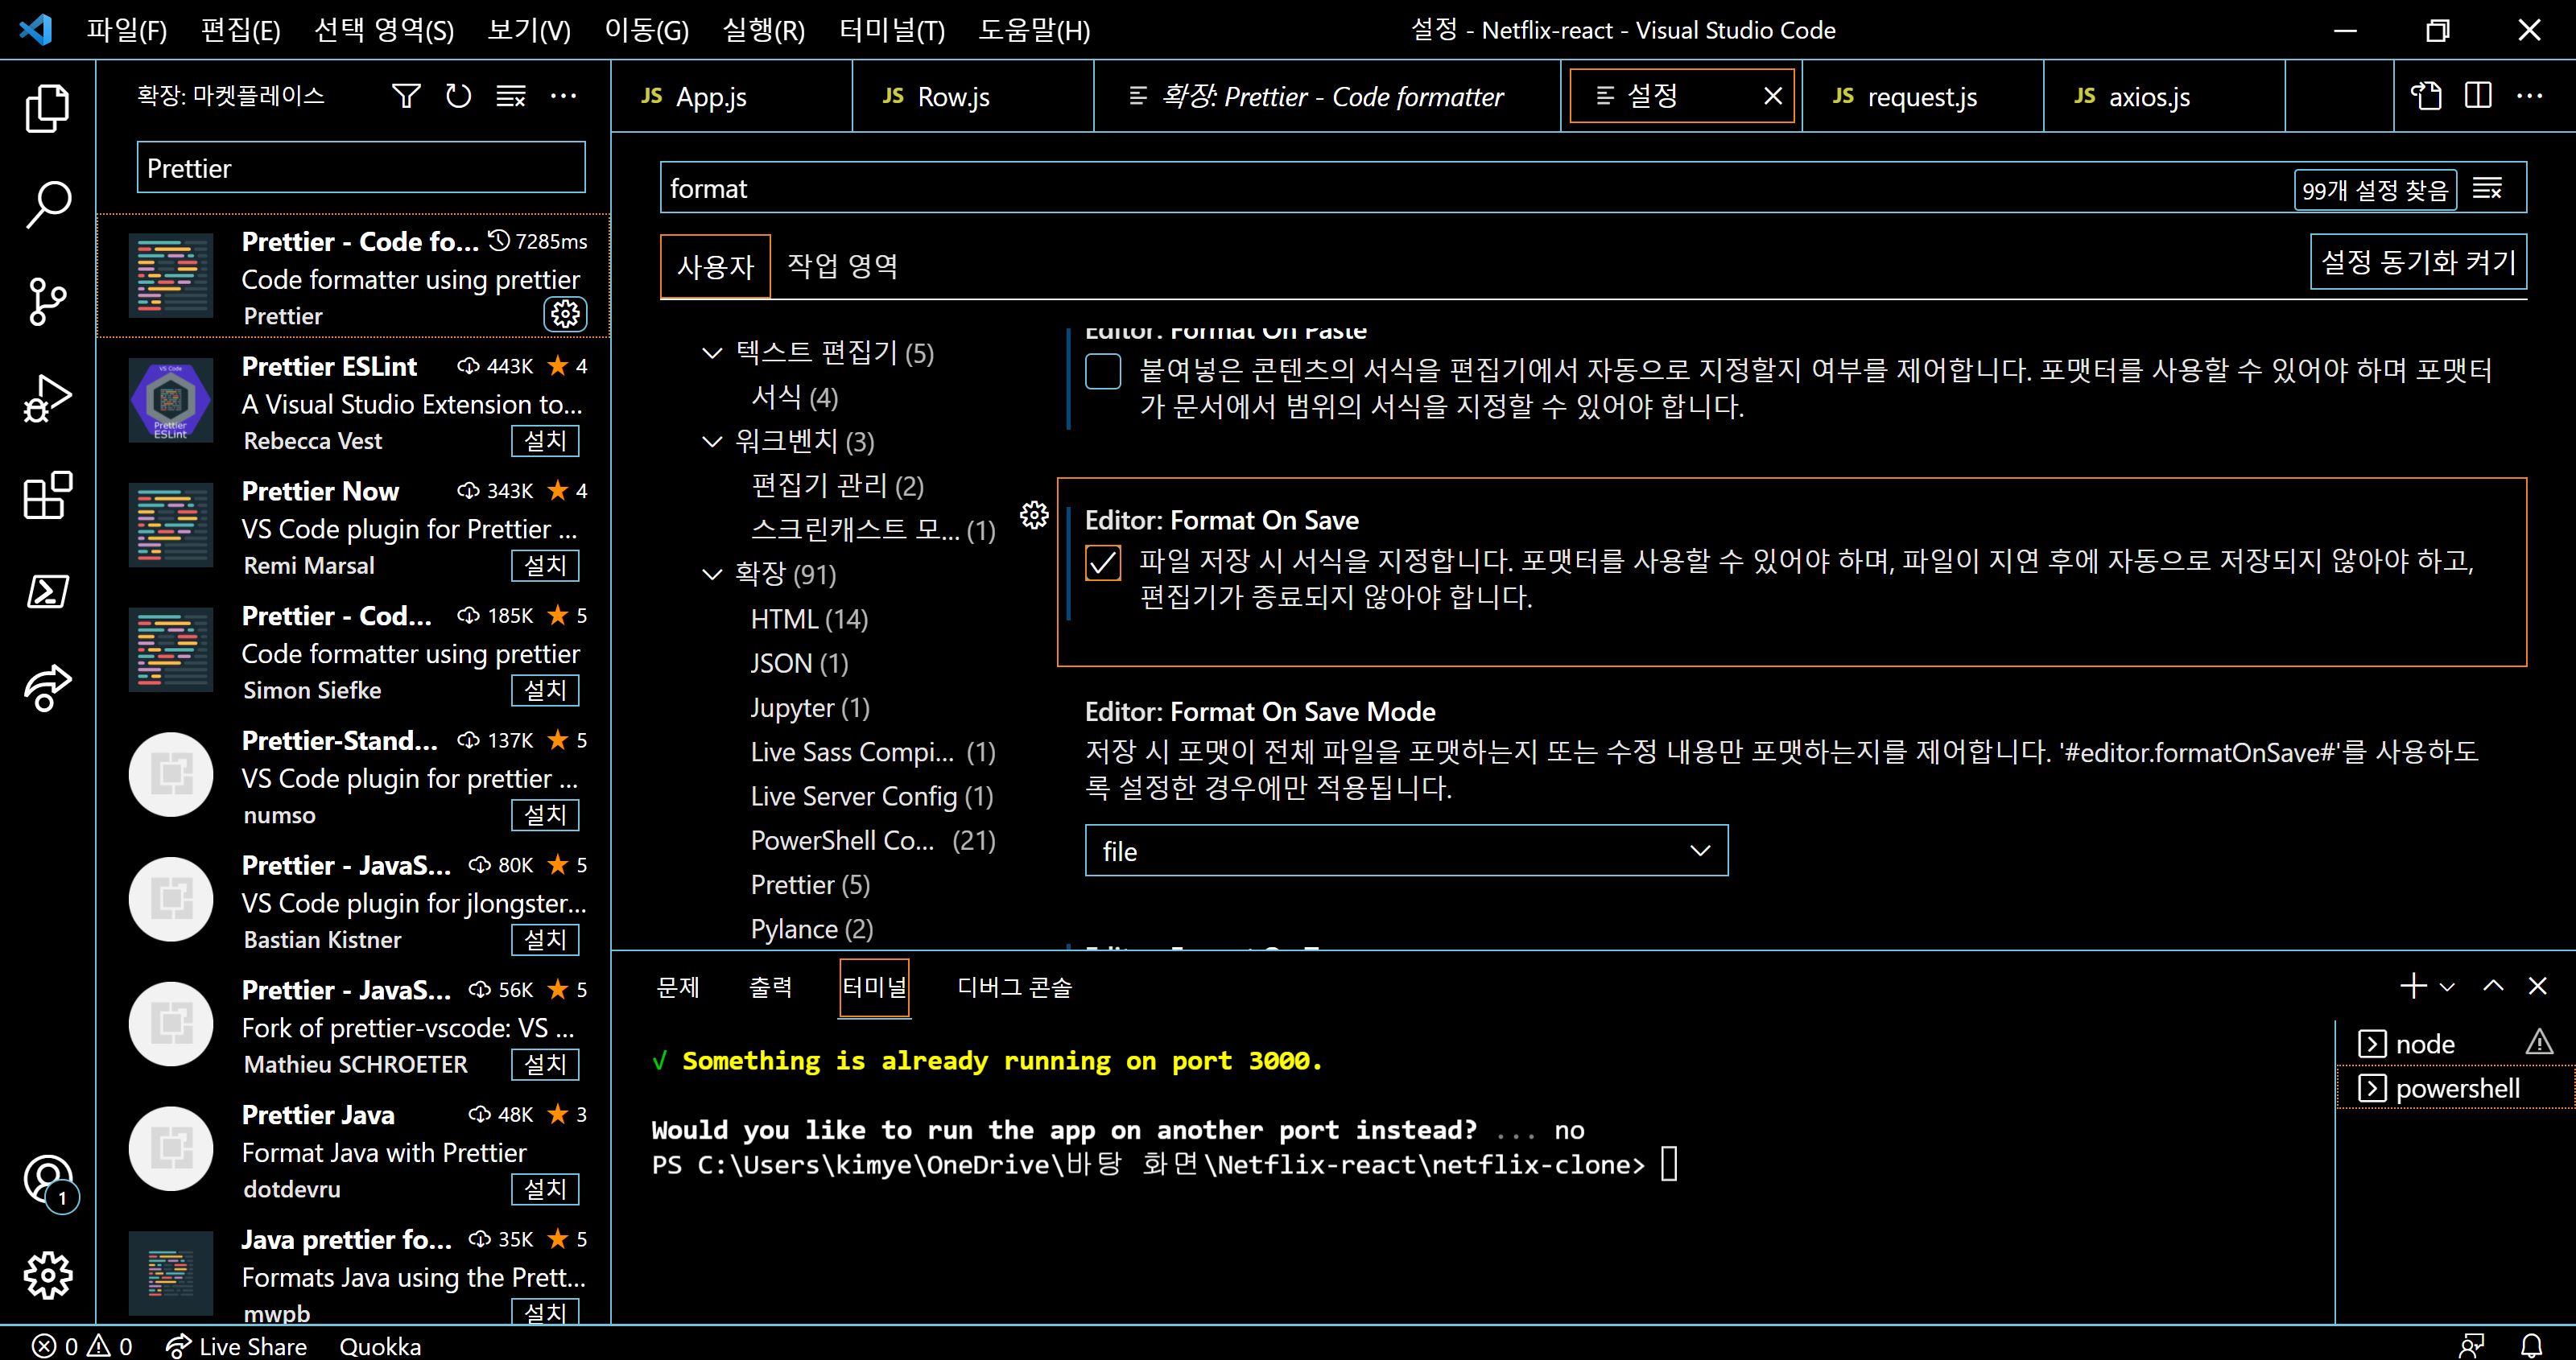Open the 편집(E) menu
Image resolution: width=2576 pixels, height=1360 pixels.
[x=240, y=30]
